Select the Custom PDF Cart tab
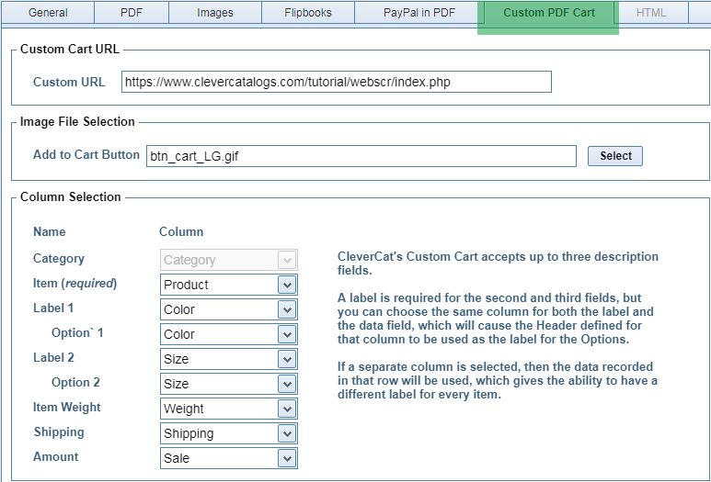The height and width of the screenshot is (482, 711). 548,13
